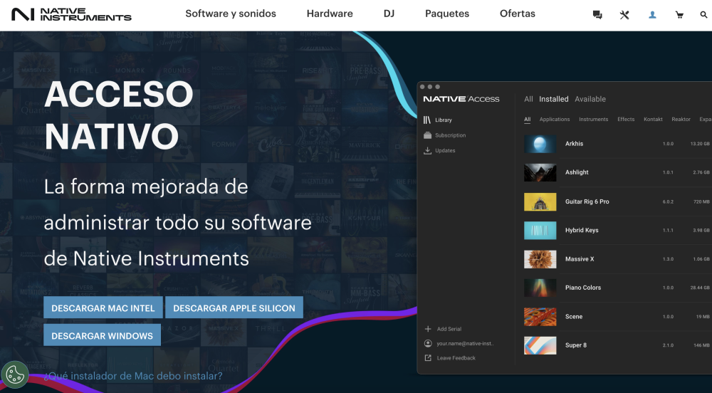Select the Installed tab
The height and width of the screenshot is (393, 712).
pyautogui.click(x=553, y=99)
